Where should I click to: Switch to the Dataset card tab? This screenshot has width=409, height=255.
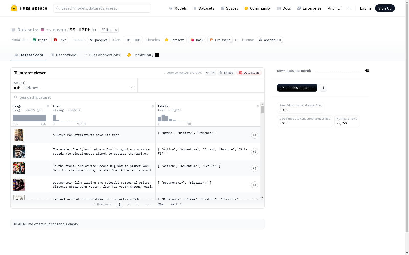tap(29, 55)
